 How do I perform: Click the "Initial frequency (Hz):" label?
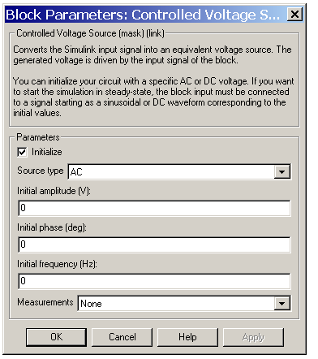(57, 264)
